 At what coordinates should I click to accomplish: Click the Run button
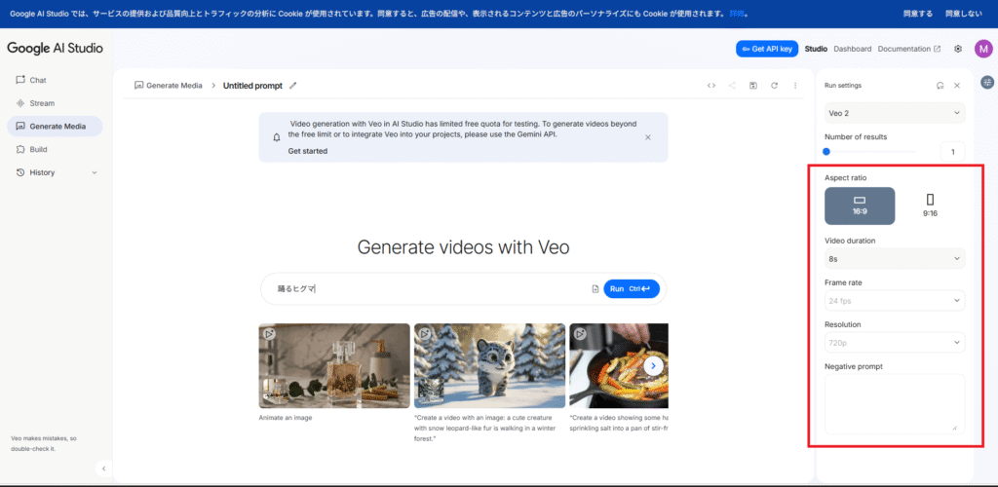(x=632, y=288)
